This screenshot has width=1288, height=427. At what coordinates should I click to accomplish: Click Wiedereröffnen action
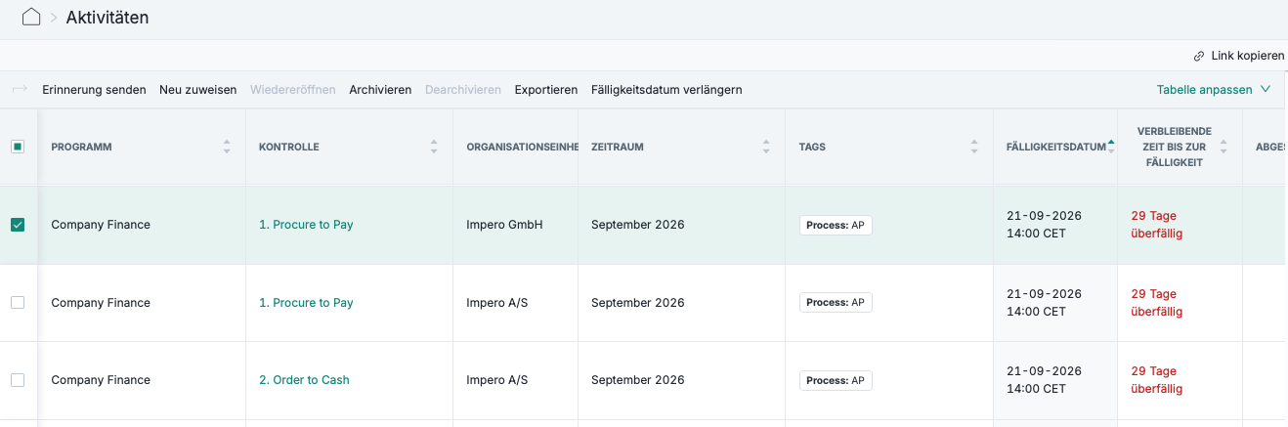pos(293,90)
